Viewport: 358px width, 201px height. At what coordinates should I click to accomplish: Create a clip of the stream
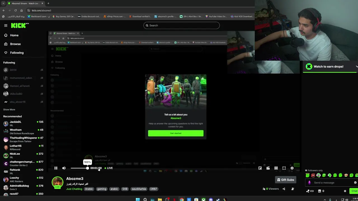(268, 168)
